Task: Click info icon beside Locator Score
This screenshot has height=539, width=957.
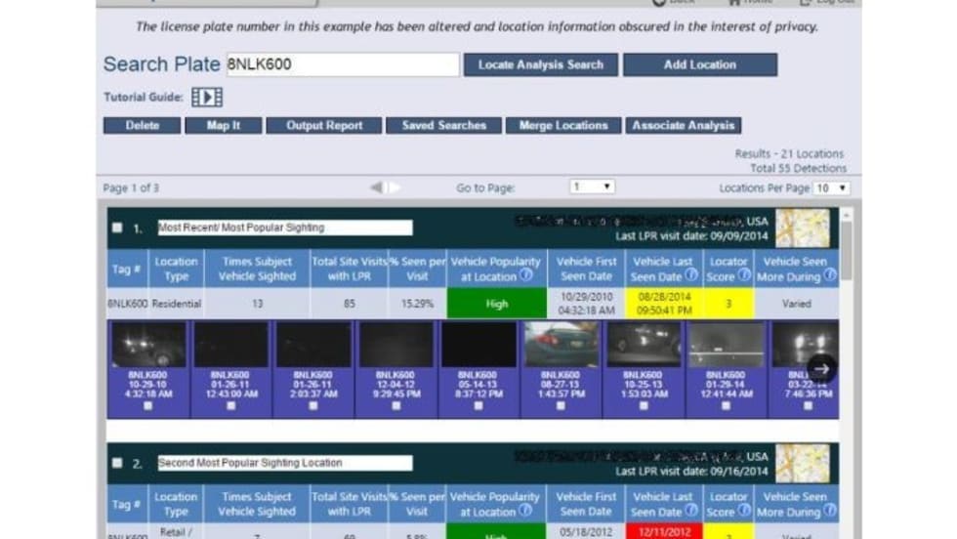Action: [744, 276]
